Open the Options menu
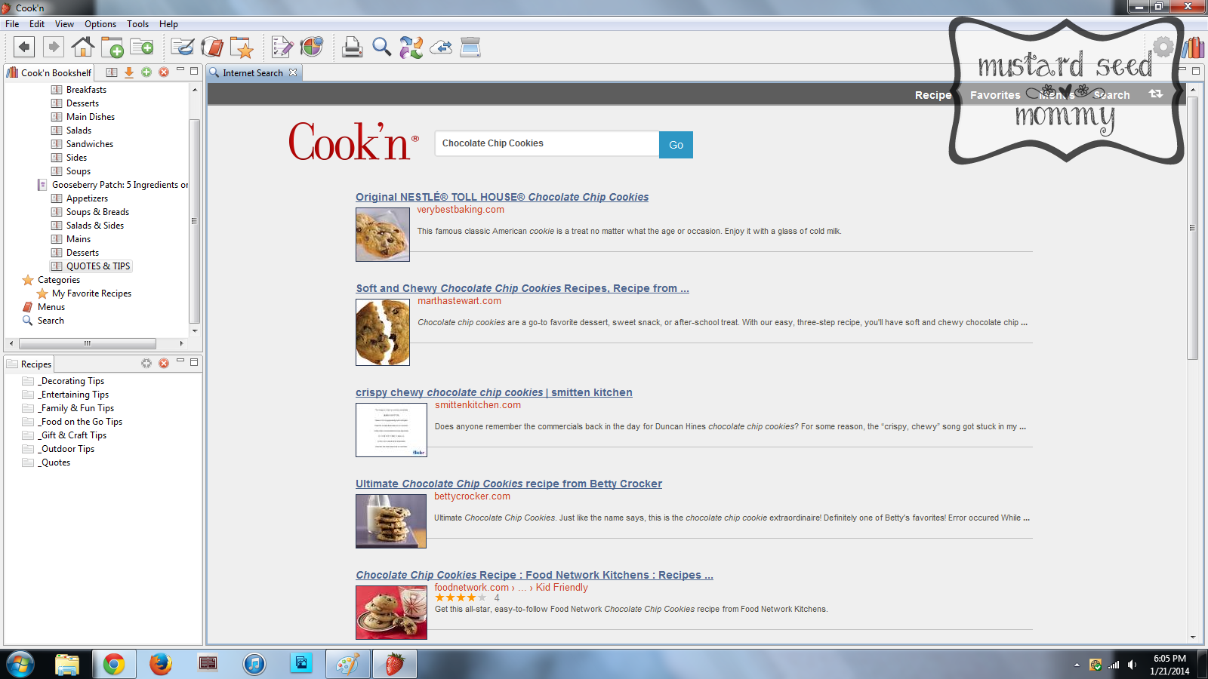 pyautogui.click(x=100, y=24)
